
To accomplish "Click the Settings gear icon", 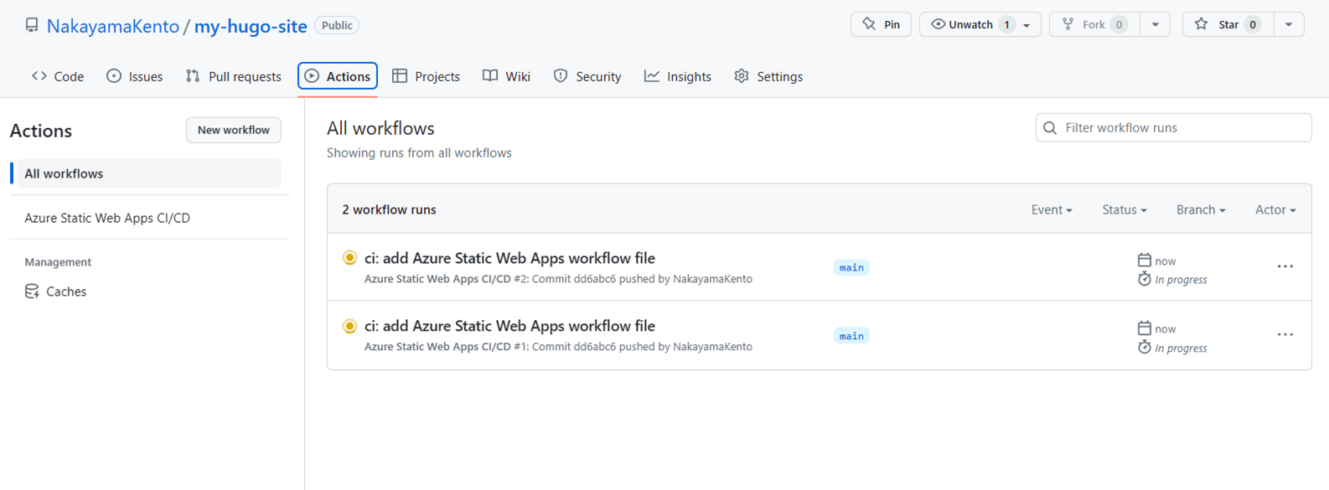I will click(742, 76).
